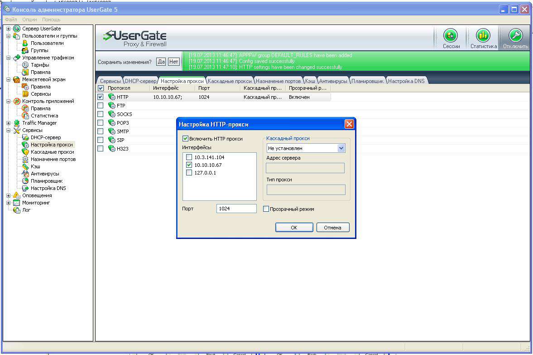Screen dimensions: 533x355
Task: Open the Файл menu
Action: tap(11, 19)
